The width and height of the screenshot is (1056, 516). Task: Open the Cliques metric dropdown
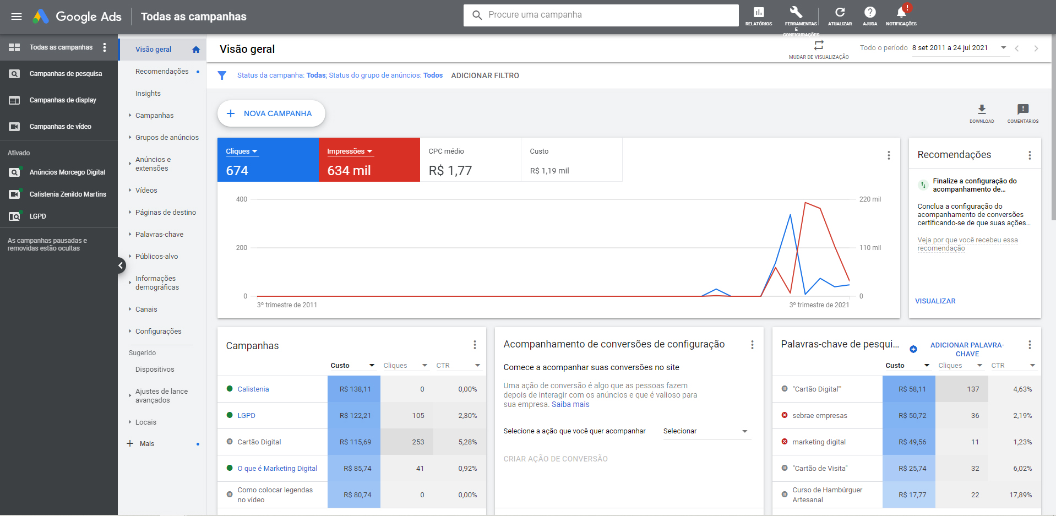(242, 151)
